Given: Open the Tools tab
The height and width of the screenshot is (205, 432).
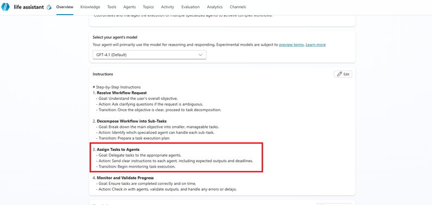Looking at the screenshot, I should [112, 7].
